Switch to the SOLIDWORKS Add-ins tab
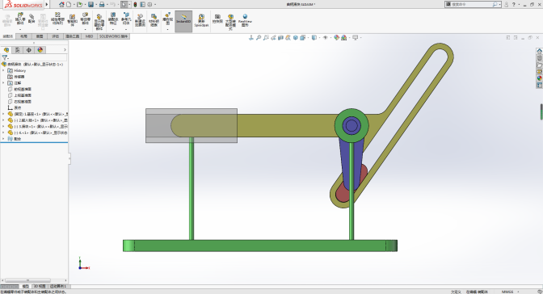Image resolution: width=543 pixels, height=294 pixels. 114,36
